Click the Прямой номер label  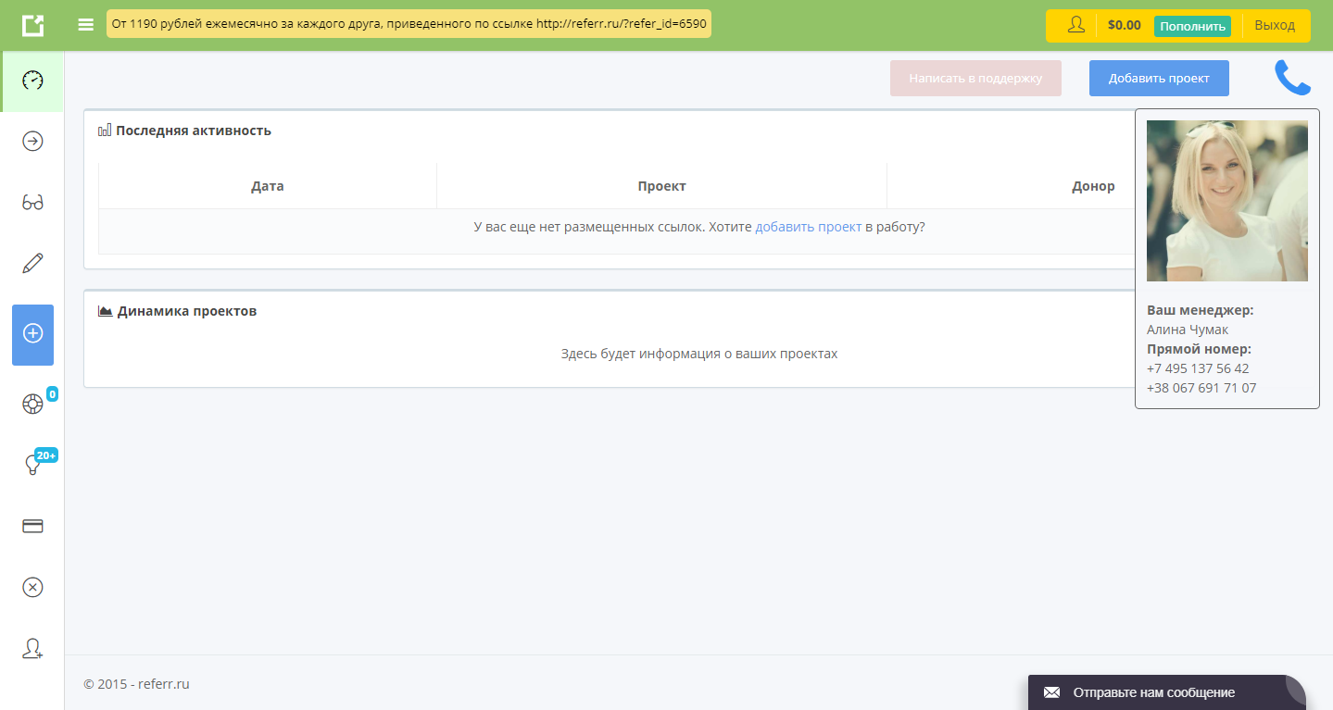point(1199,349)
